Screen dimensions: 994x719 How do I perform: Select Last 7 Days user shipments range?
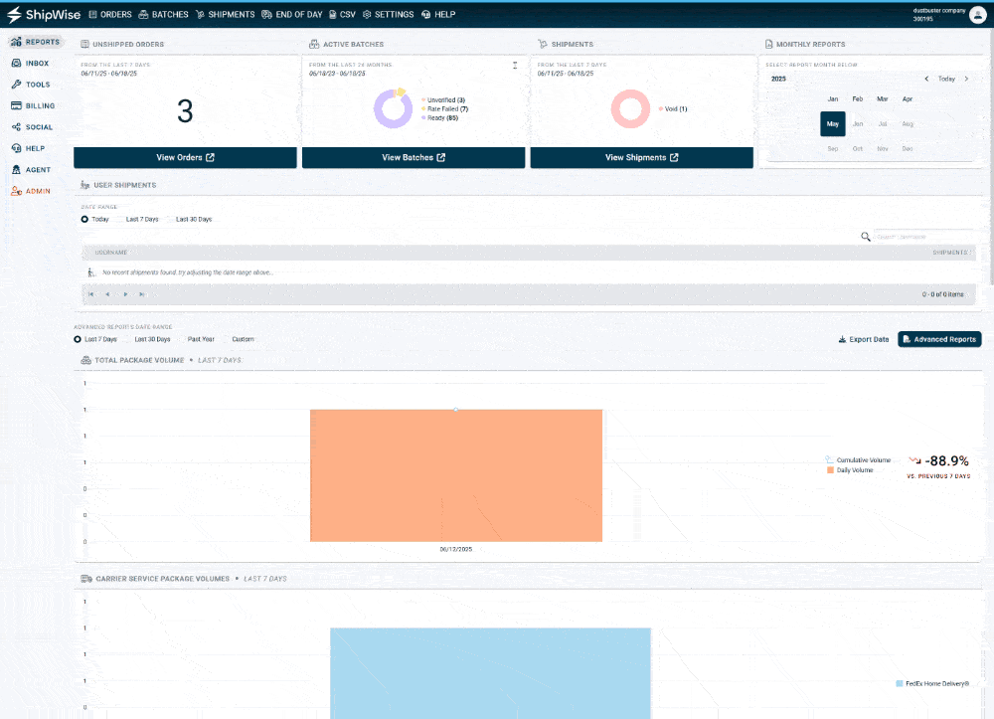(x=137, y=220)
